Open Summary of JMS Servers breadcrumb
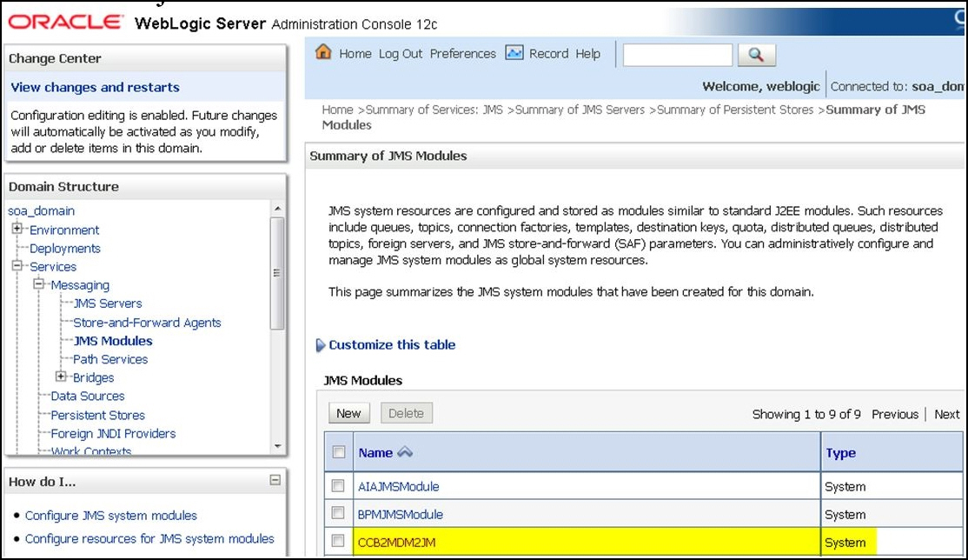968x560 pixels. (x=580, y=110)
